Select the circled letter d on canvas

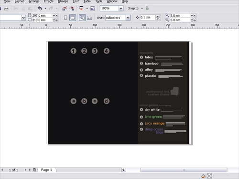pos(107,101)
